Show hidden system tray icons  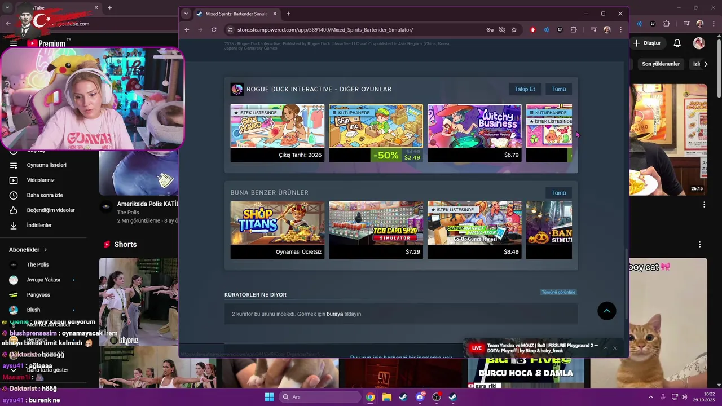tap(650, 397)
